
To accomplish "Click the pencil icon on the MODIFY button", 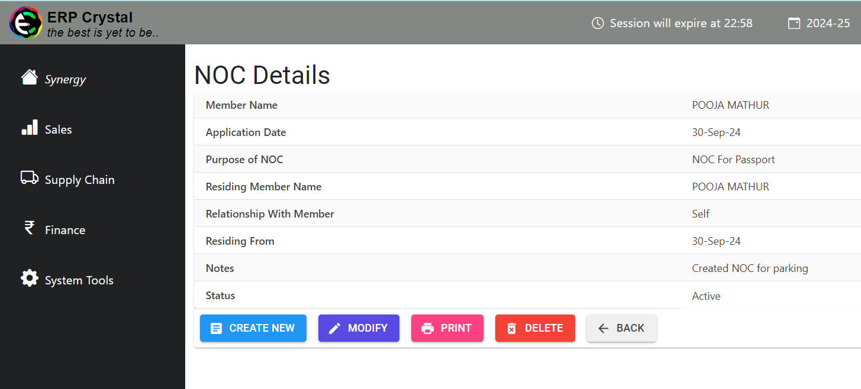I will click(x=335, y=328).
